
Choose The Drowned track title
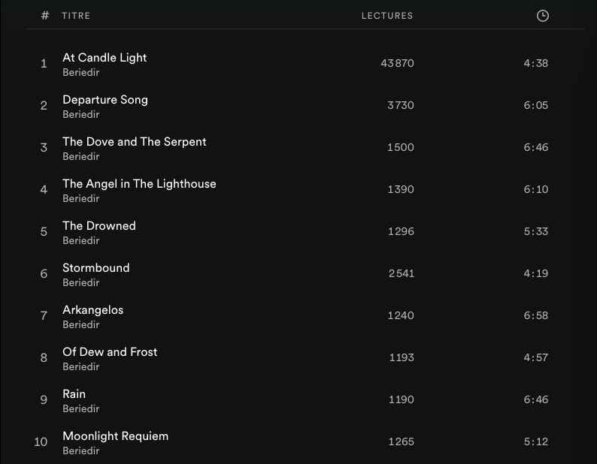pyautogui.click(x=99, y=226)
